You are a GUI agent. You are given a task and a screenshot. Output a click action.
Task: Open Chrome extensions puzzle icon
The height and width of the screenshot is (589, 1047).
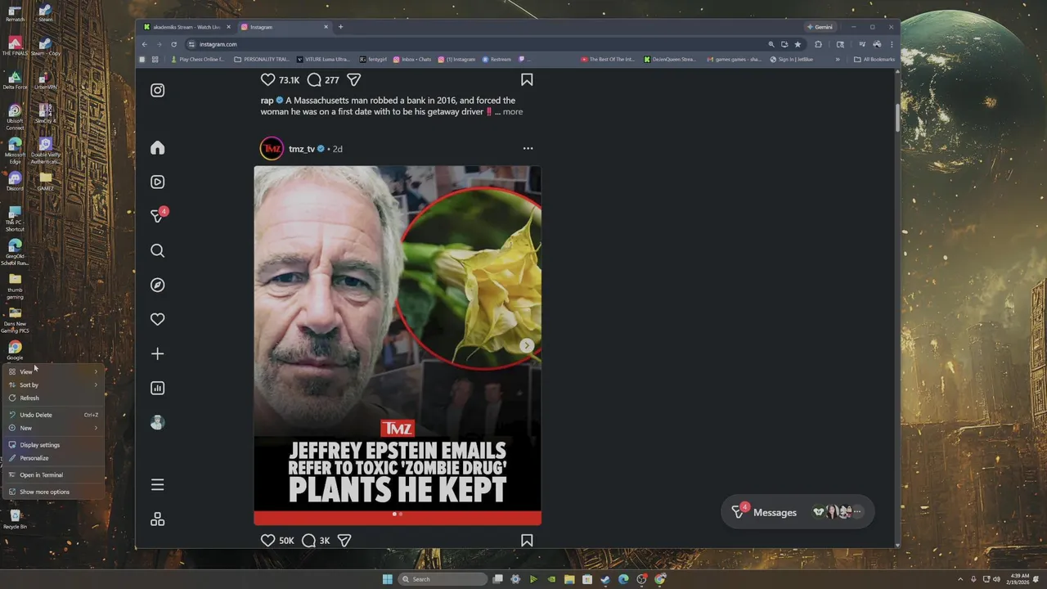click(818, 44)
